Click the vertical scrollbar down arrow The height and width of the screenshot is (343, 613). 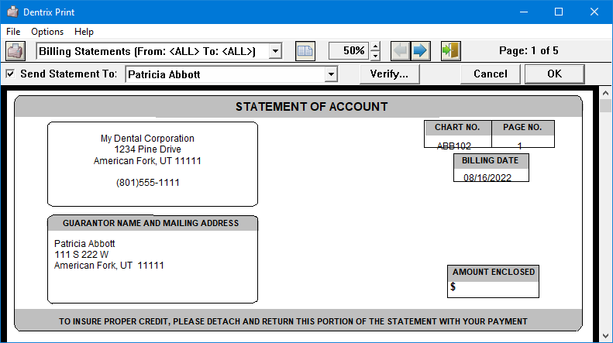[x=606, y=336]
